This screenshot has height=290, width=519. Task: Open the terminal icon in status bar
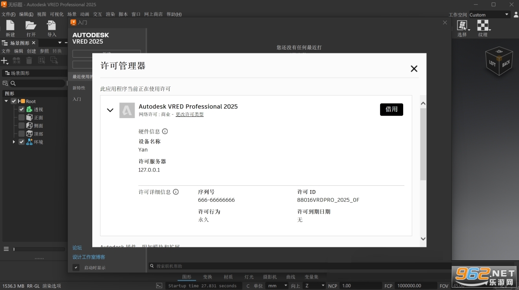(159, 286)
